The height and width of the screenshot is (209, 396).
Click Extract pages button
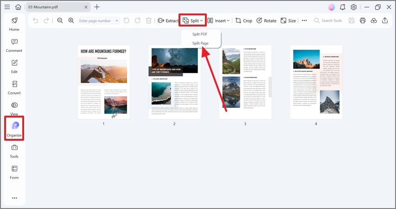pyautogui.click(x=168, y=21)
